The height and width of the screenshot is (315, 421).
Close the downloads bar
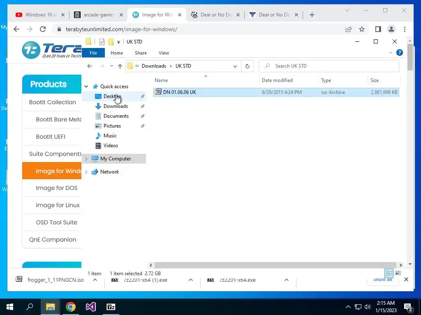pos(406,279)
